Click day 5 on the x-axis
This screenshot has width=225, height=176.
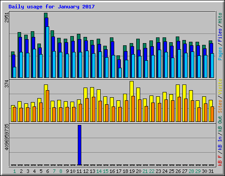[x=41, y=171]
